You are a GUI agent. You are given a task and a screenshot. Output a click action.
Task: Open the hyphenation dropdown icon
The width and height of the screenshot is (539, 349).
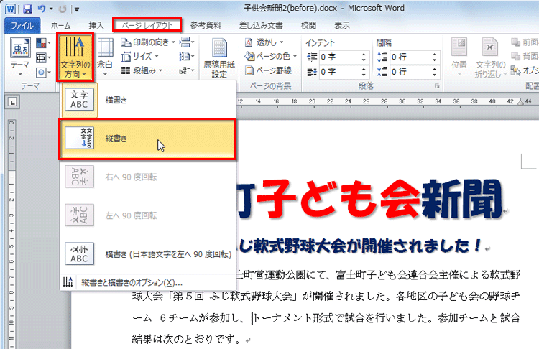coord(187,71)
